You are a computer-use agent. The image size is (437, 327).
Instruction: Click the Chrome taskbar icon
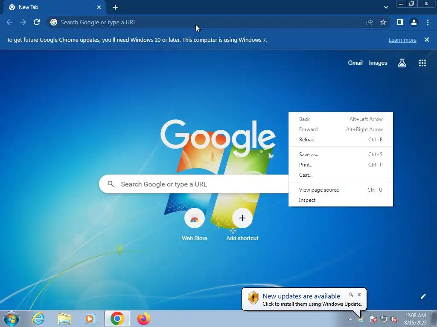[117, 318]
